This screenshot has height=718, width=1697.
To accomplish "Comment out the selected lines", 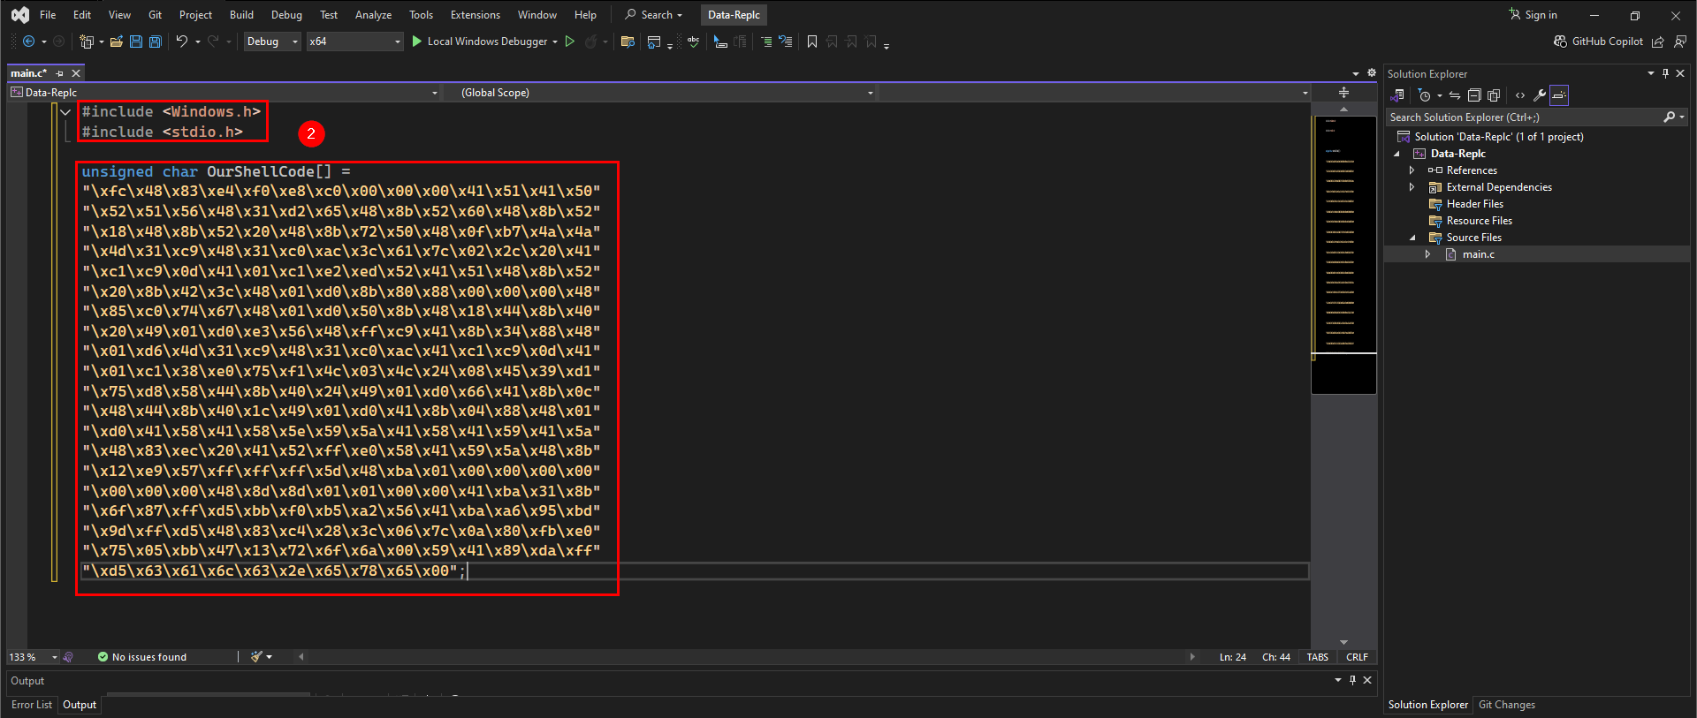I will click(x=766, y=42).
